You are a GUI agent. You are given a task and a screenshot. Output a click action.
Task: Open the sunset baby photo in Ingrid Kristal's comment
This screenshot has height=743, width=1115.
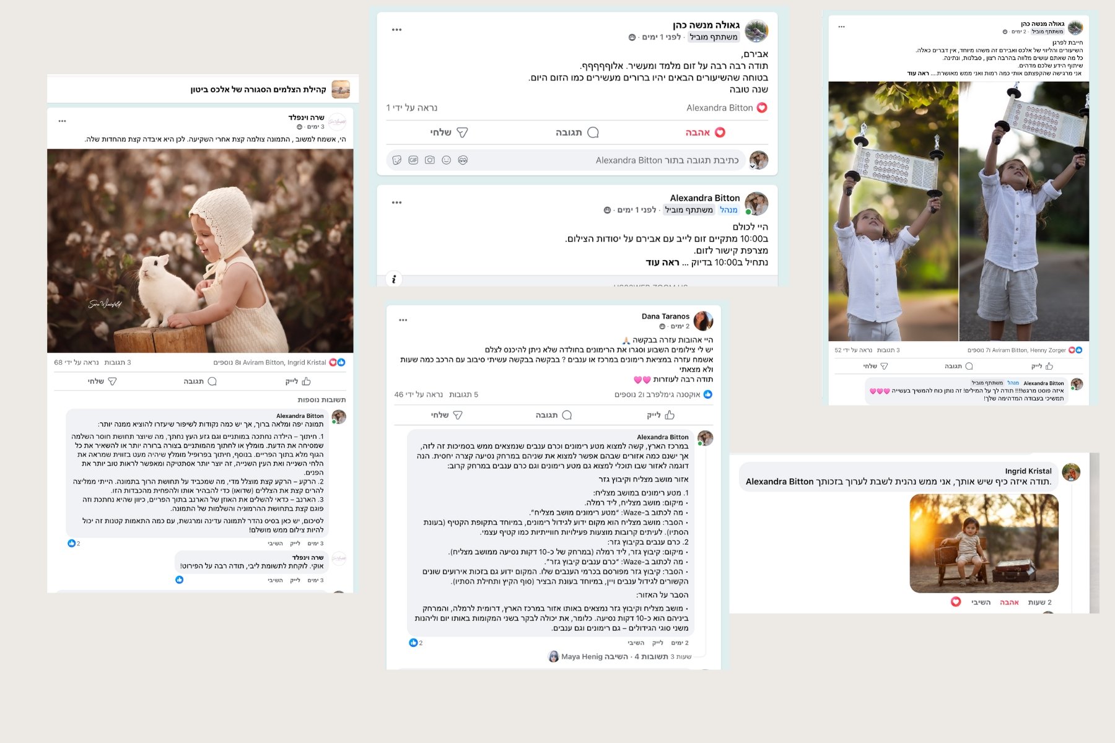tap(984, 543)
